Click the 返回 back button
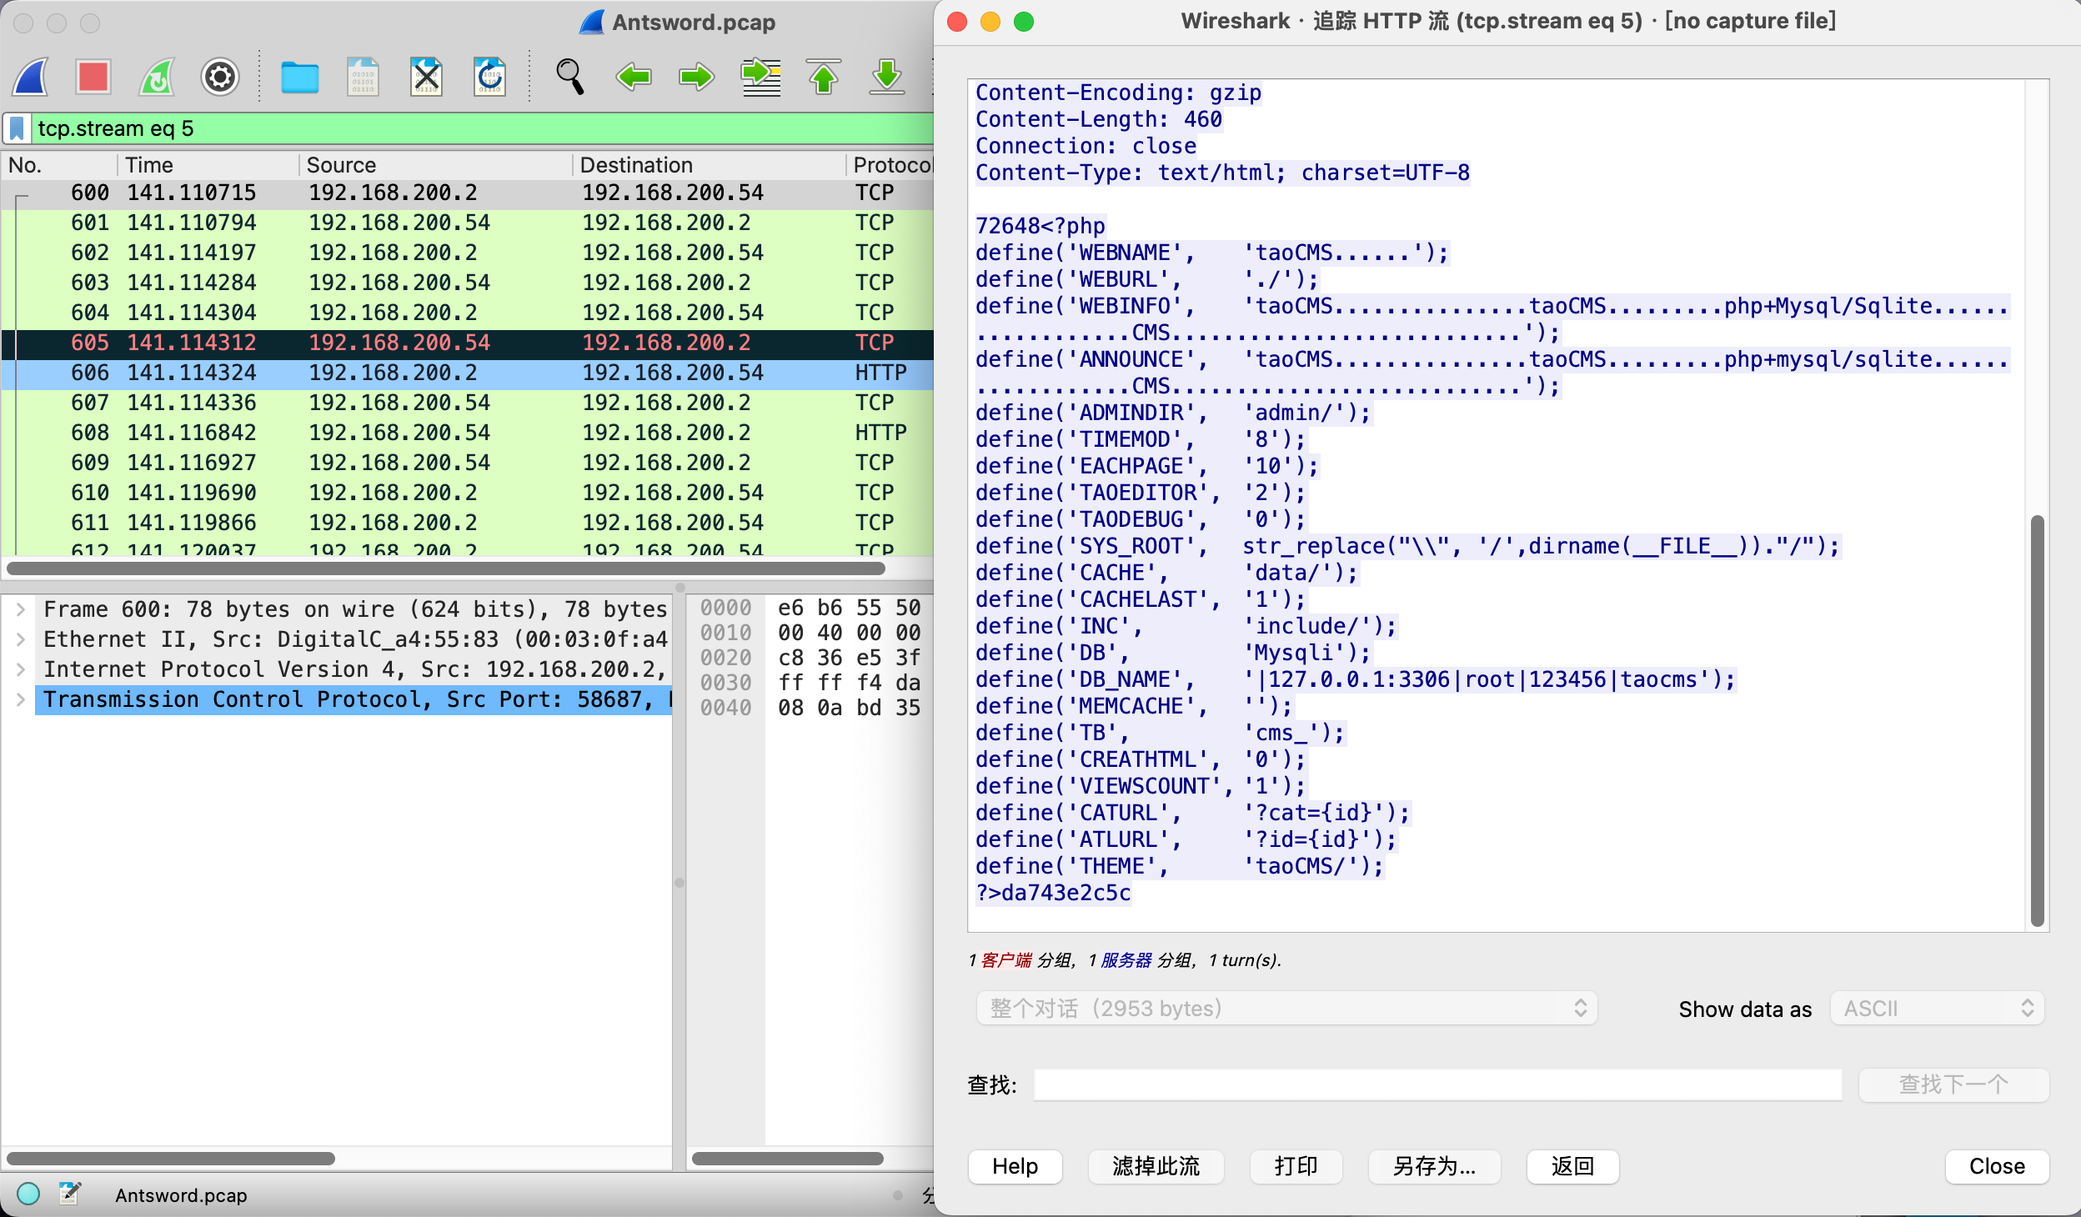The height and width of the screenshot is (1217, 2081). coord(1572,1166)
